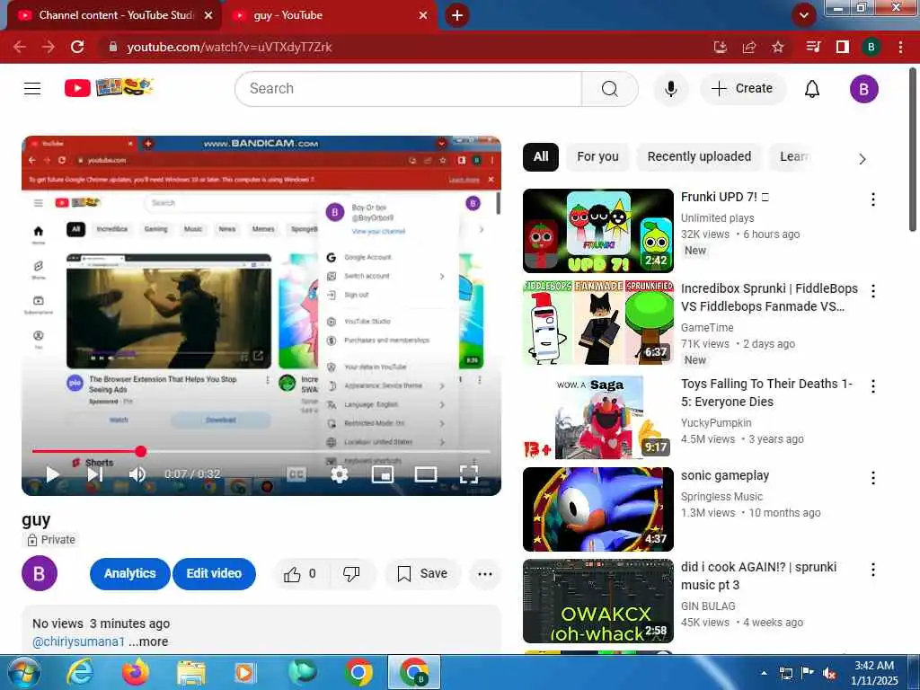Open the YouTube hamburger guide menu
Image resolution: width=920 pixels, height=690 pixels.
pos(32,89)
